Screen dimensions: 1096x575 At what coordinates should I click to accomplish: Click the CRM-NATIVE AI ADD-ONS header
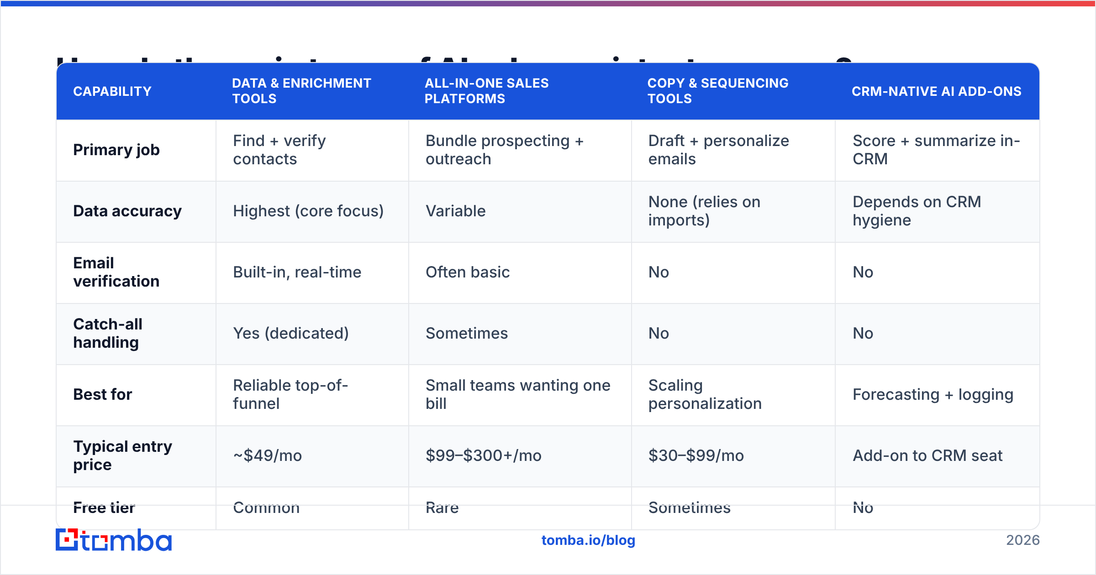click(x=937, y=91)
